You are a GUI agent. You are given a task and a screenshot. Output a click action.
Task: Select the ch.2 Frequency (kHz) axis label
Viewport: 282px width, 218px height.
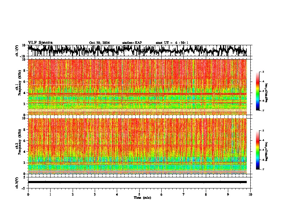19,142
